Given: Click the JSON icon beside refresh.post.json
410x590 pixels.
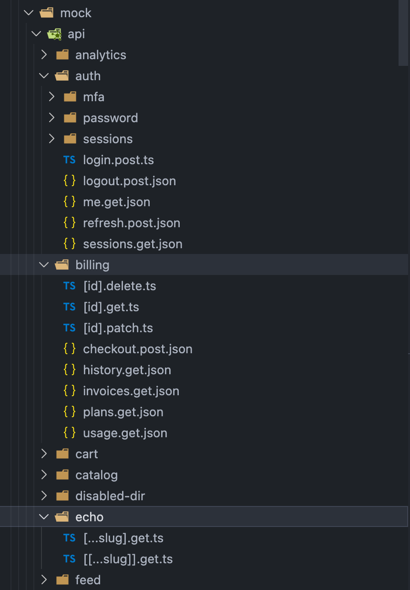Looking at the screenshot, I should tap(70, 223).
